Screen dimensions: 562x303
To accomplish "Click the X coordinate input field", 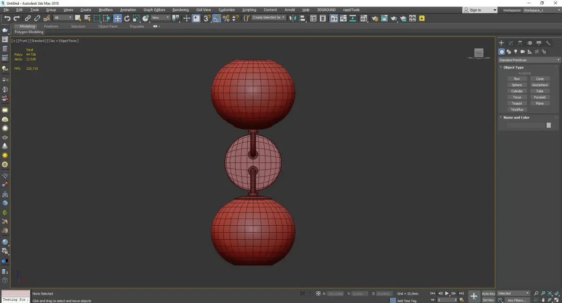I will (335, 294).
